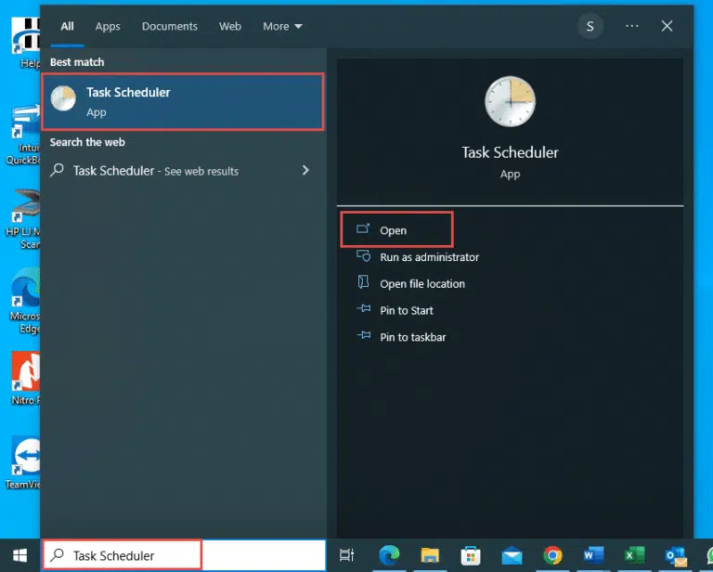Click the Open launch icon
The width and height of the screenshot is (713, 572).
(x=363, y=228)
